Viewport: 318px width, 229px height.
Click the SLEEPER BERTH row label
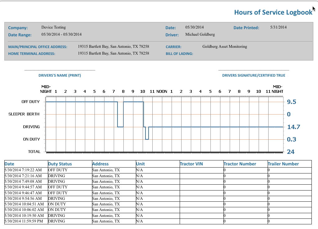point(24,114)
